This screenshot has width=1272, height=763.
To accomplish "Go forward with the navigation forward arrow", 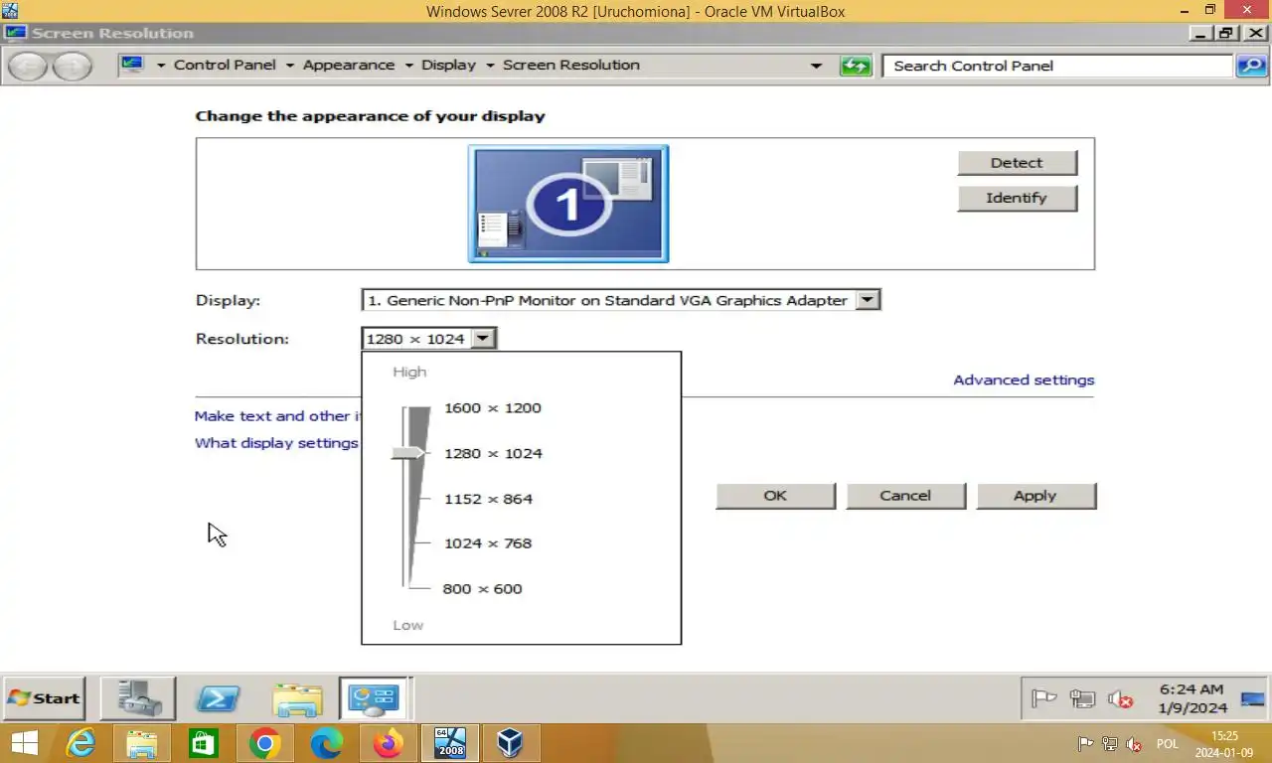I will 72,67.
